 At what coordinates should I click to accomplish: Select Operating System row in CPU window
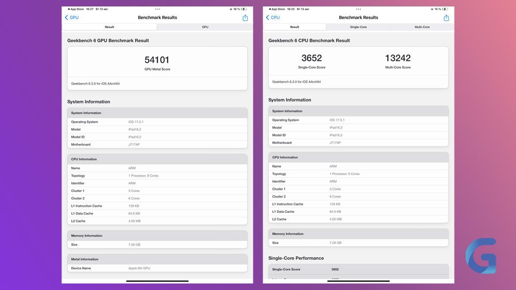point(359,120)
